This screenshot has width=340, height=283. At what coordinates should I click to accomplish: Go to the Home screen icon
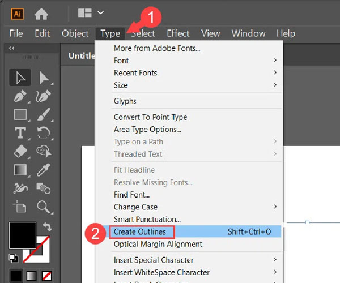pyautogui.click(x=41, y=14)
